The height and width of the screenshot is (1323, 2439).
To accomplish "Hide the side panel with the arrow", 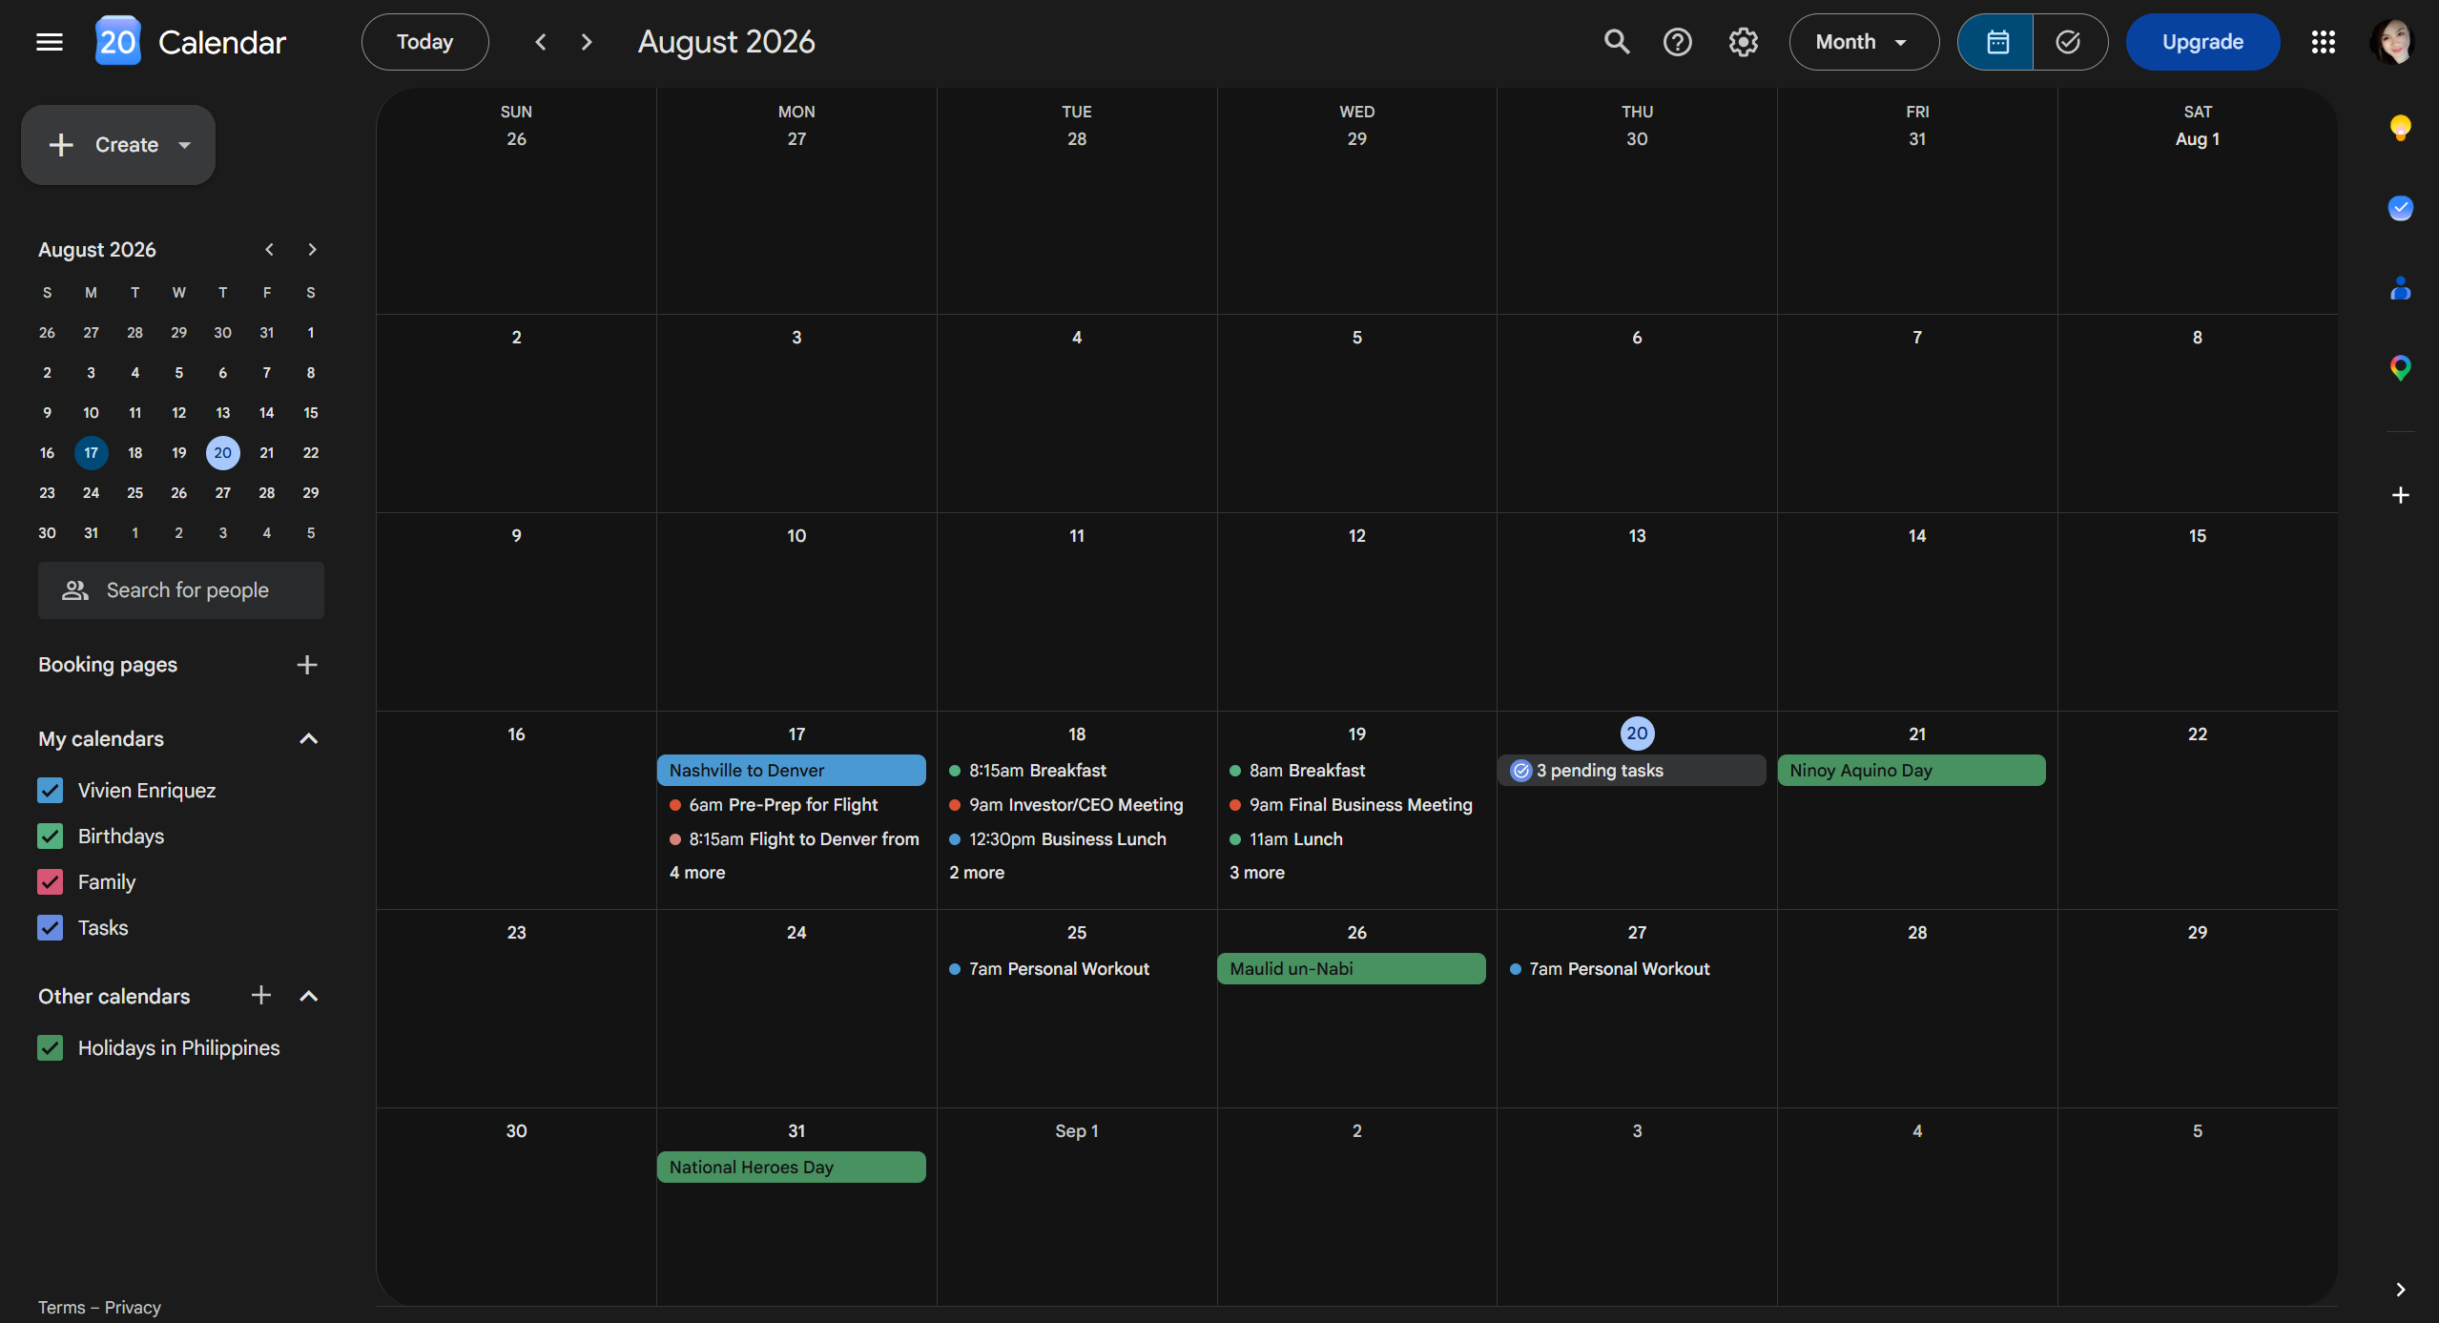I will [2401, 1290].
